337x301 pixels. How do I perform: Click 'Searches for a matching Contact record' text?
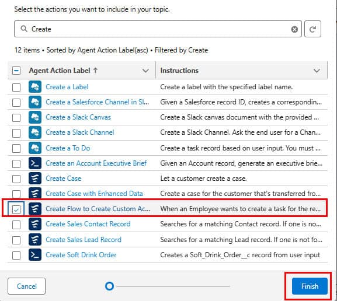coord(241,224)
